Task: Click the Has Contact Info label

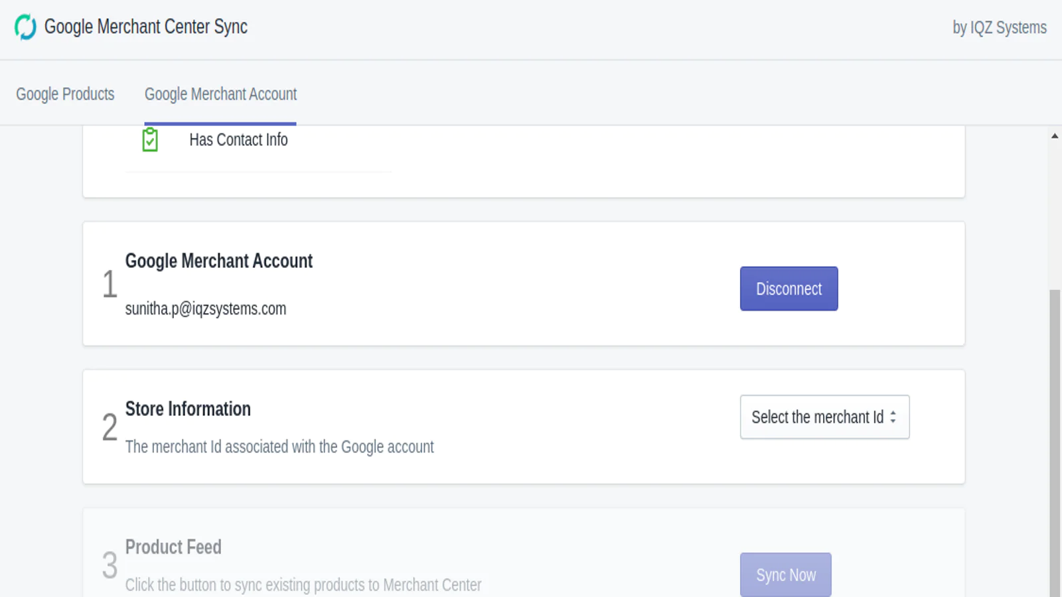Action: pyautogui.click(x=238, y=140)
